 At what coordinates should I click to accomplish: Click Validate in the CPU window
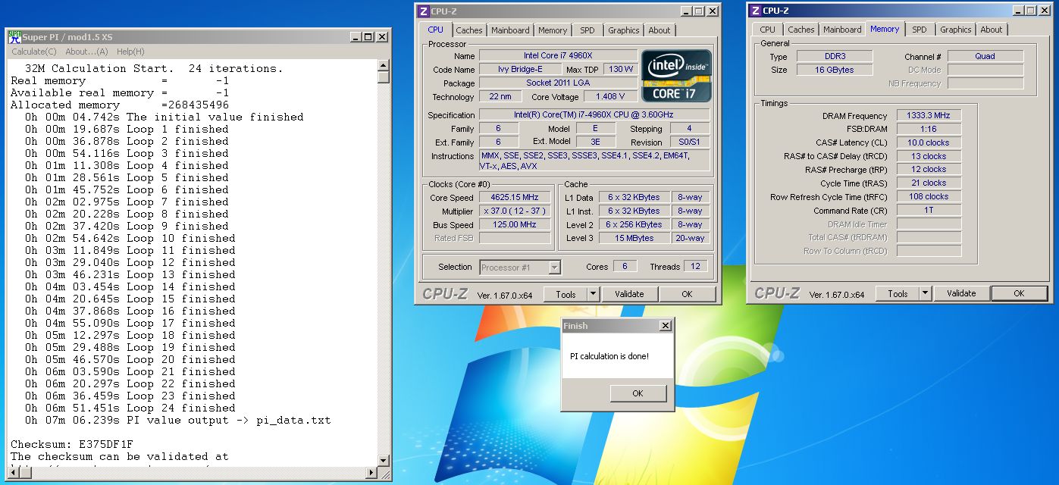tap(629, 294)
